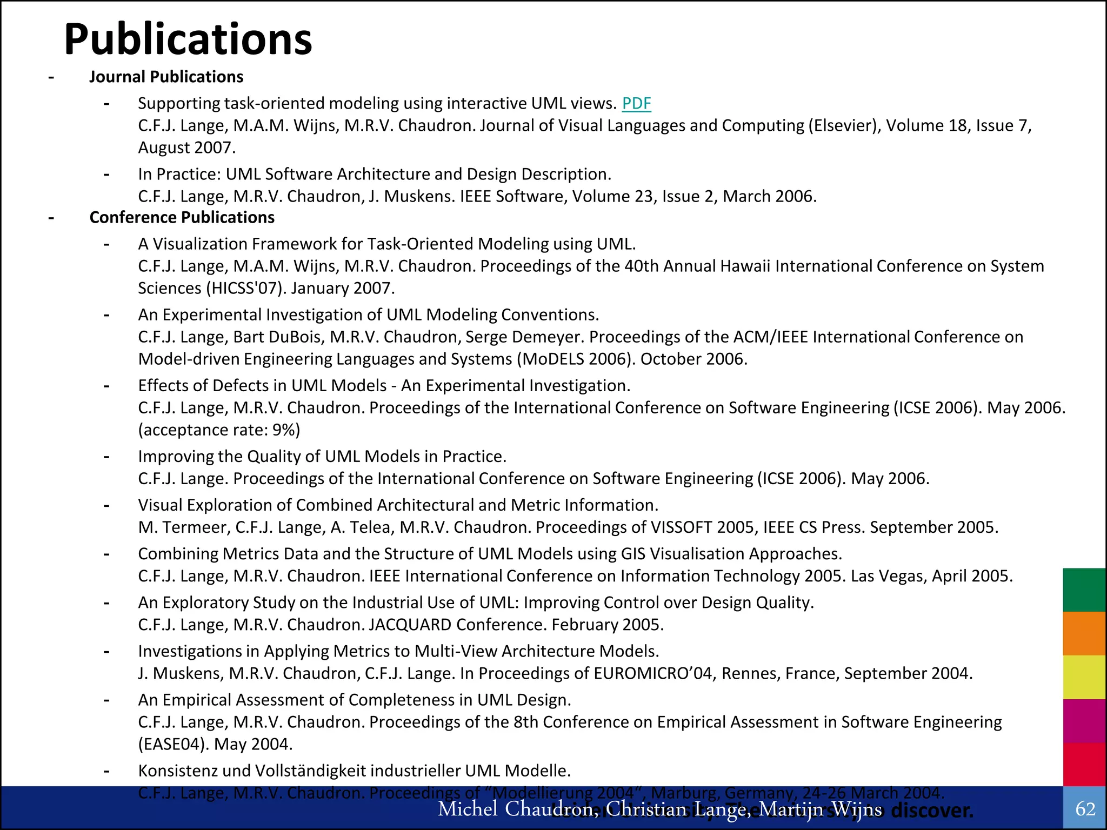Select the Conference Publications heading

click(182, 217)
